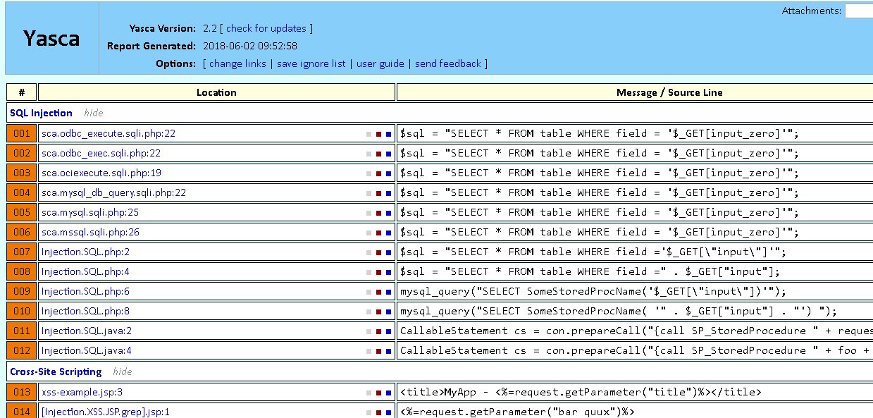Click the red square icon on finding 005
This screenshot has width=873, height=418.
(x=379, y=212)
